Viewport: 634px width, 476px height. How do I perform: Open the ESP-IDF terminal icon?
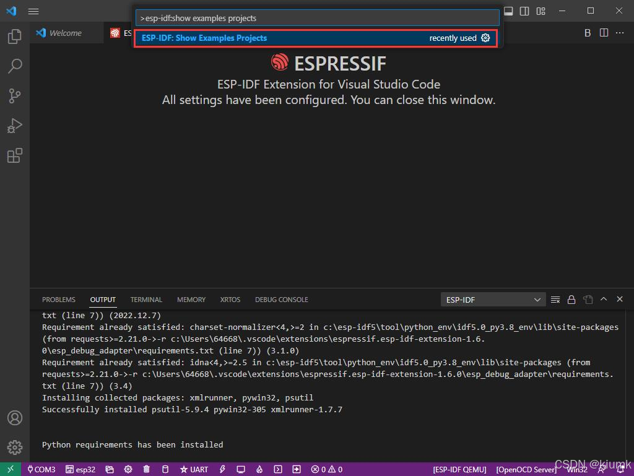coord(278,470)
